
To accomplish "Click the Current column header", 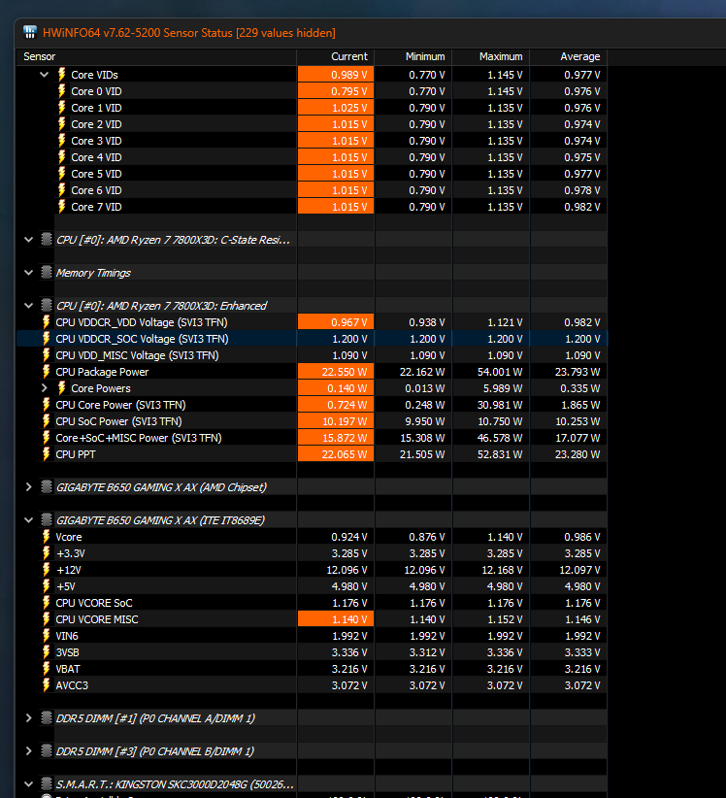I will 336,56.
